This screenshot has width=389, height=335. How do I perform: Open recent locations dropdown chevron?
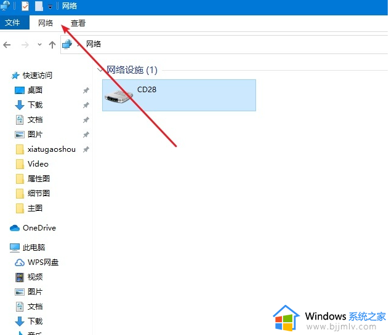coord(39,45)
